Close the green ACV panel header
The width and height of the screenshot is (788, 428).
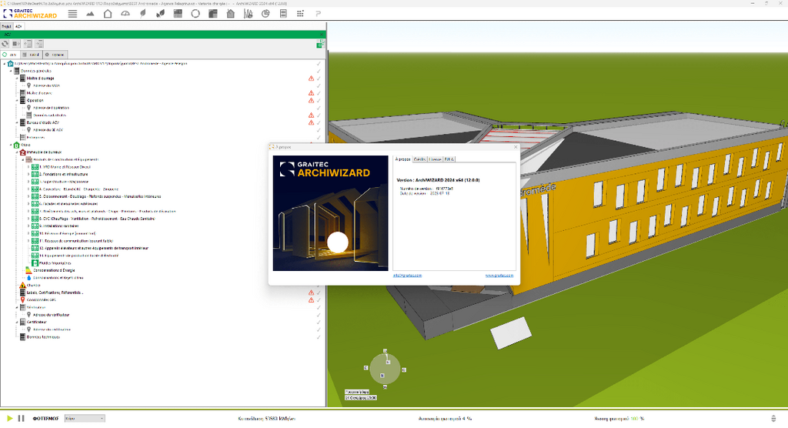tap(322, 34)
